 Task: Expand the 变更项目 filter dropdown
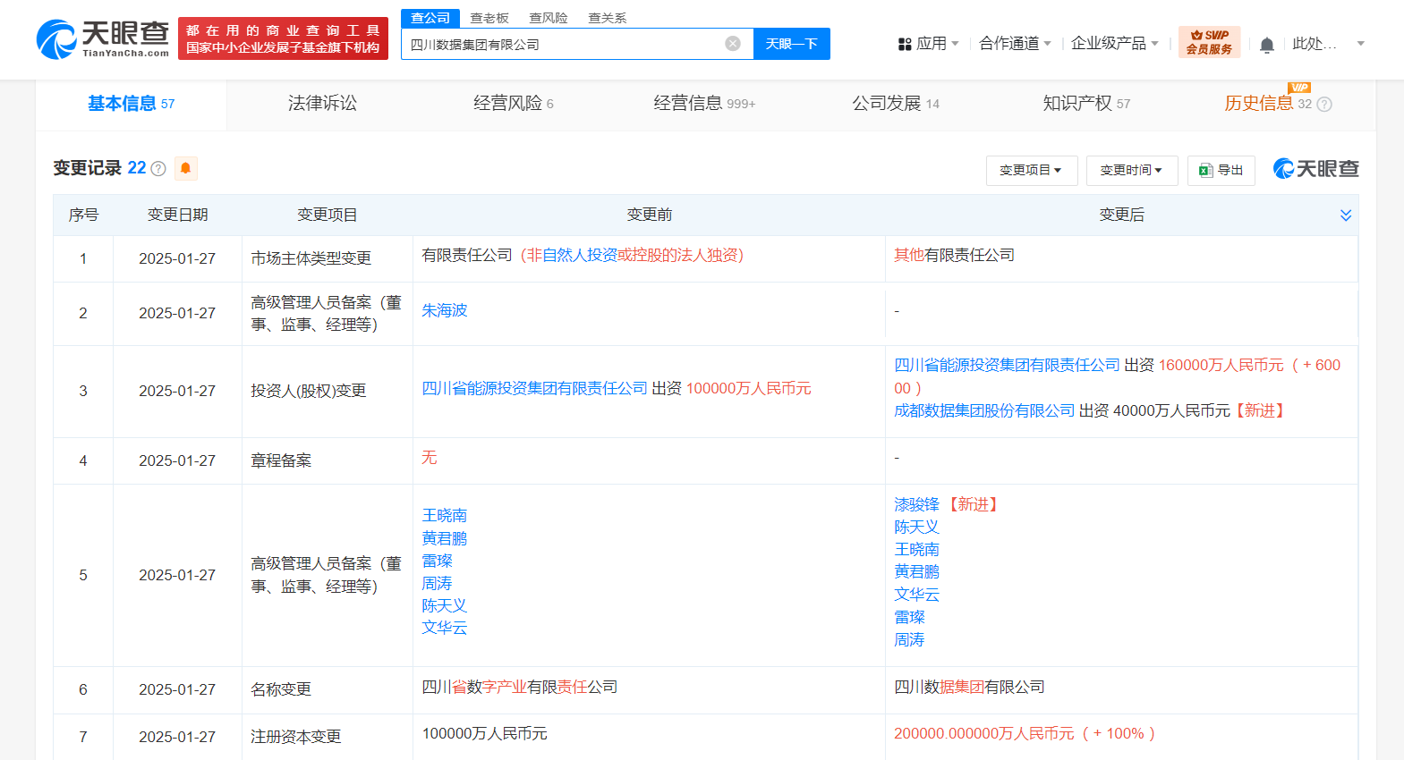[1031, 170]
